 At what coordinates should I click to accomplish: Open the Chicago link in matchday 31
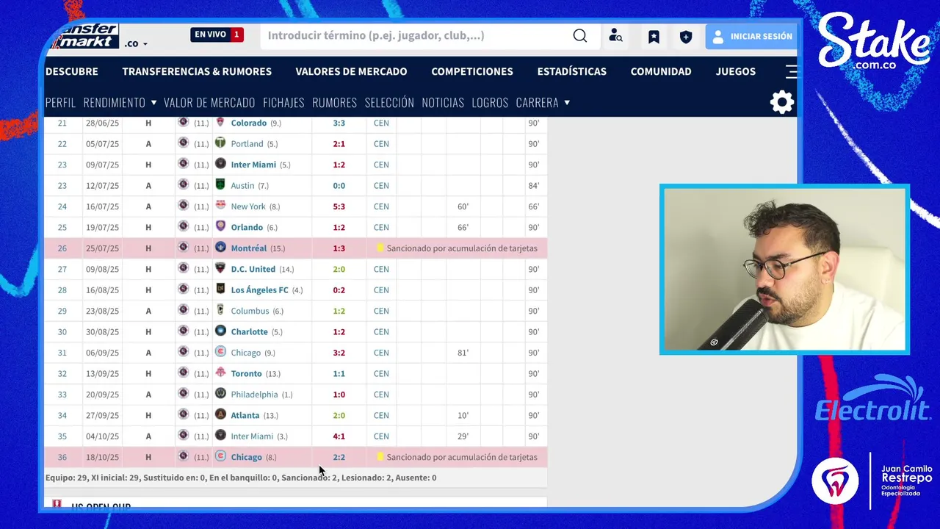246,353
